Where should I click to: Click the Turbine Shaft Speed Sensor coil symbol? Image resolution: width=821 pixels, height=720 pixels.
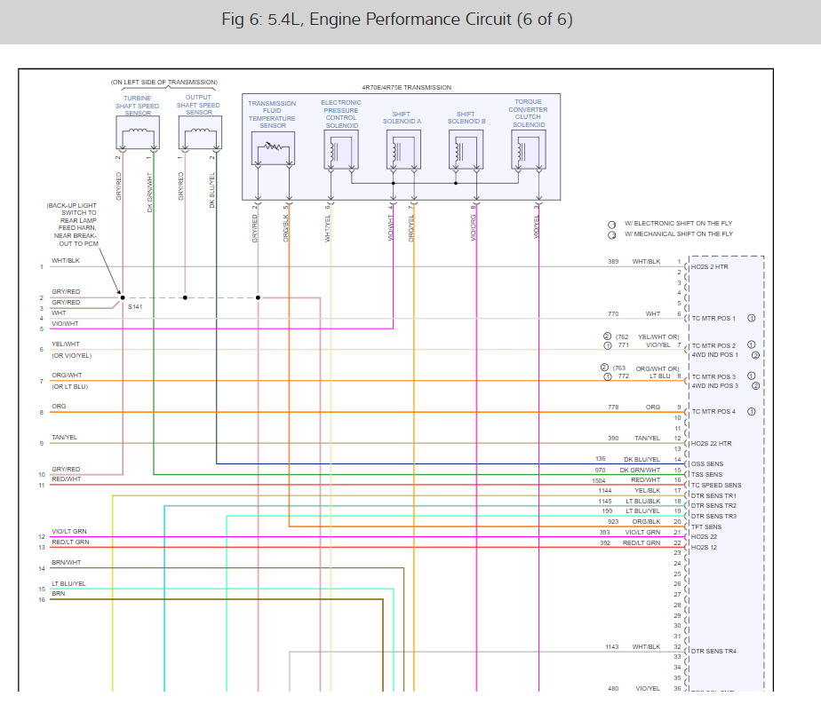pos(138,133)
